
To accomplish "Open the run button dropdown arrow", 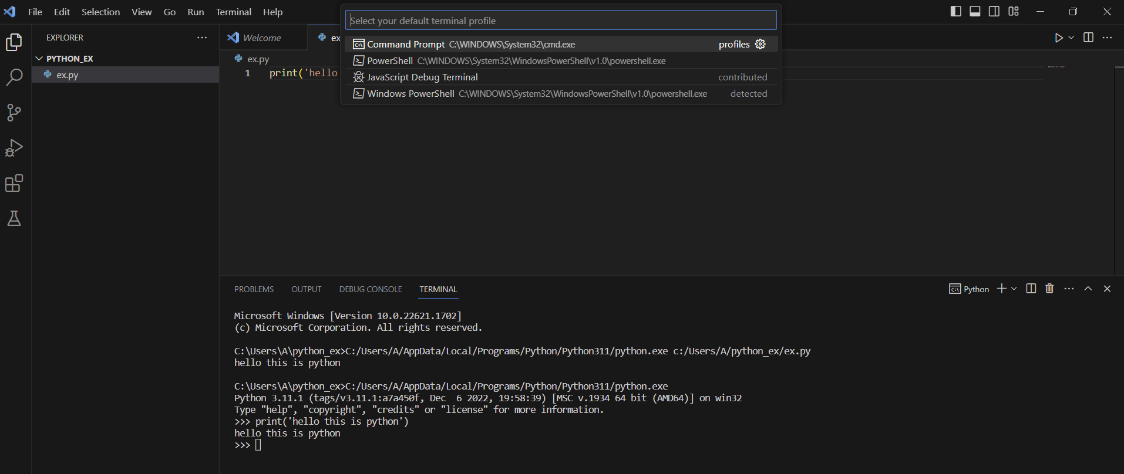I will 1071,38.
